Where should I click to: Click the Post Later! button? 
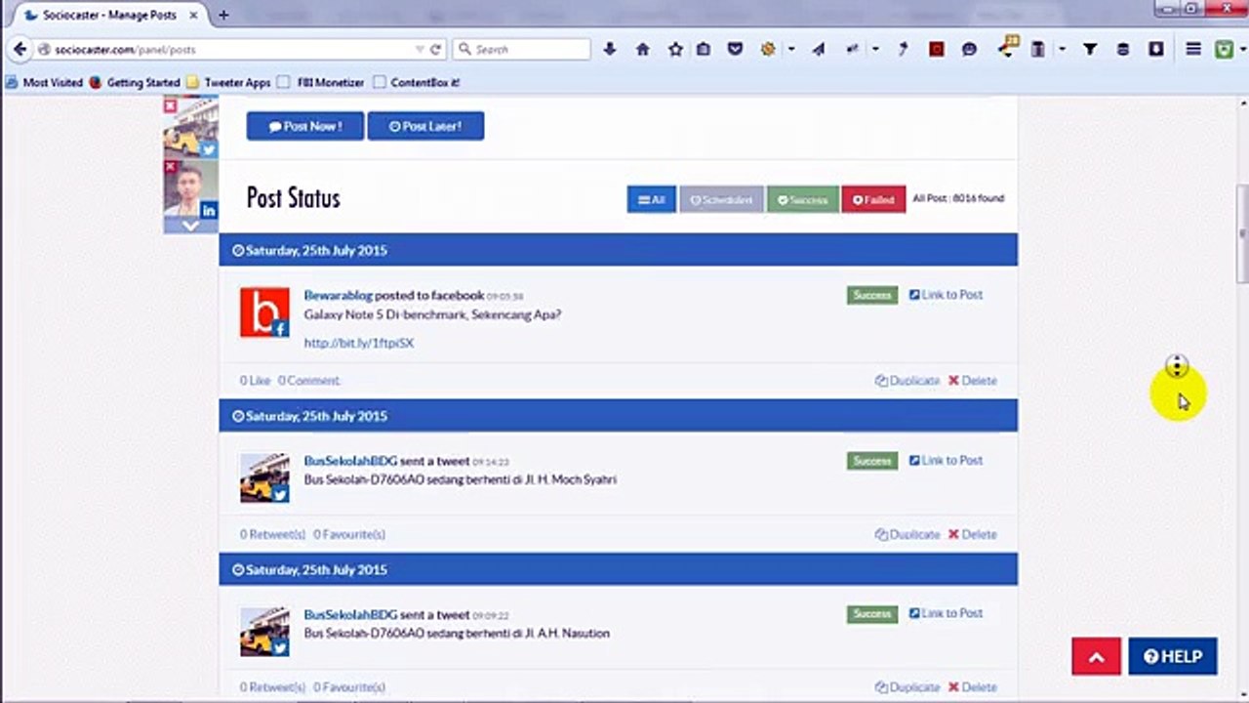coord(425,126)
